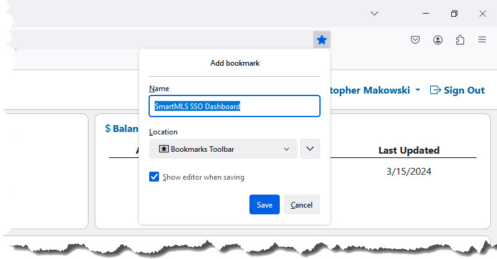Expand the folder tree chevron button

[310, 149]
